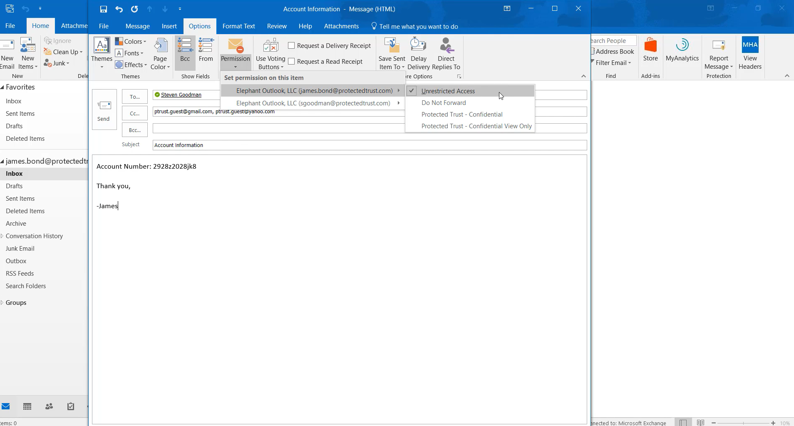Switch to Mail view in navigation bar

6,406
